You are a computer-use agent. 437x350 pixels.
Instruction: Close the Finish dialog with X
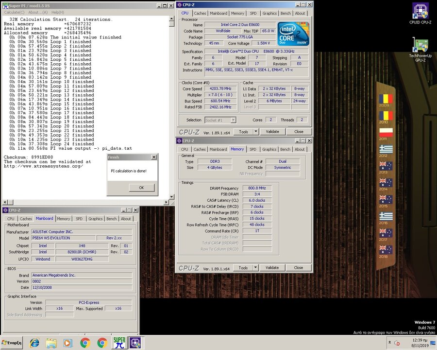click(x=154, y=157)
